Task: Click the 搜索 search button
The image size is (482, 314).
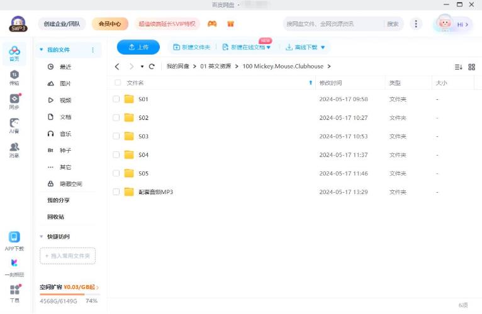Action: 393,24
